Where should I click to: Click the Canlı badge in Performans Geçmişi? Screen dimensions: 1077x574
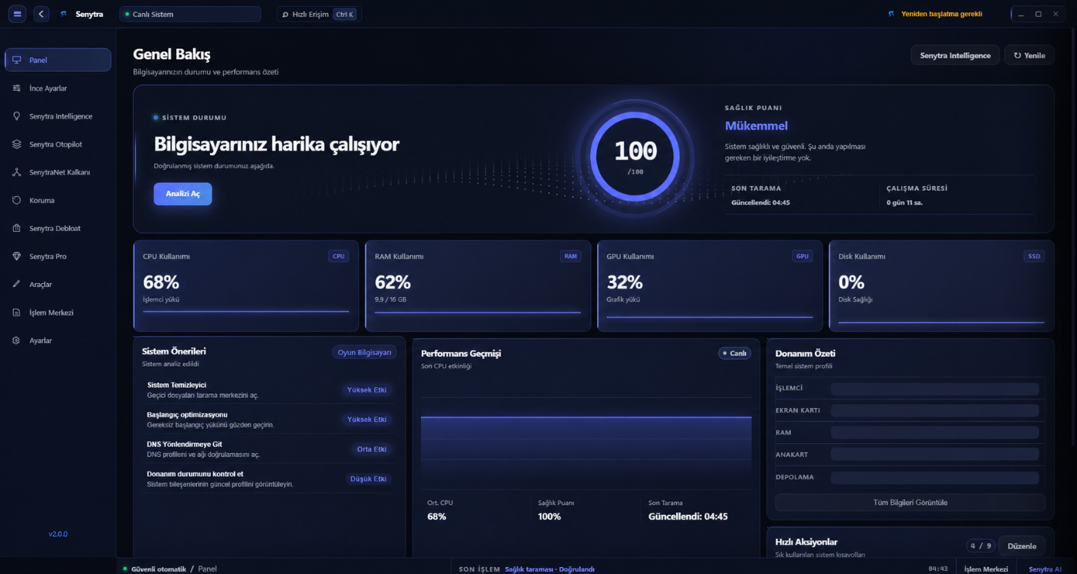(734, 354)
